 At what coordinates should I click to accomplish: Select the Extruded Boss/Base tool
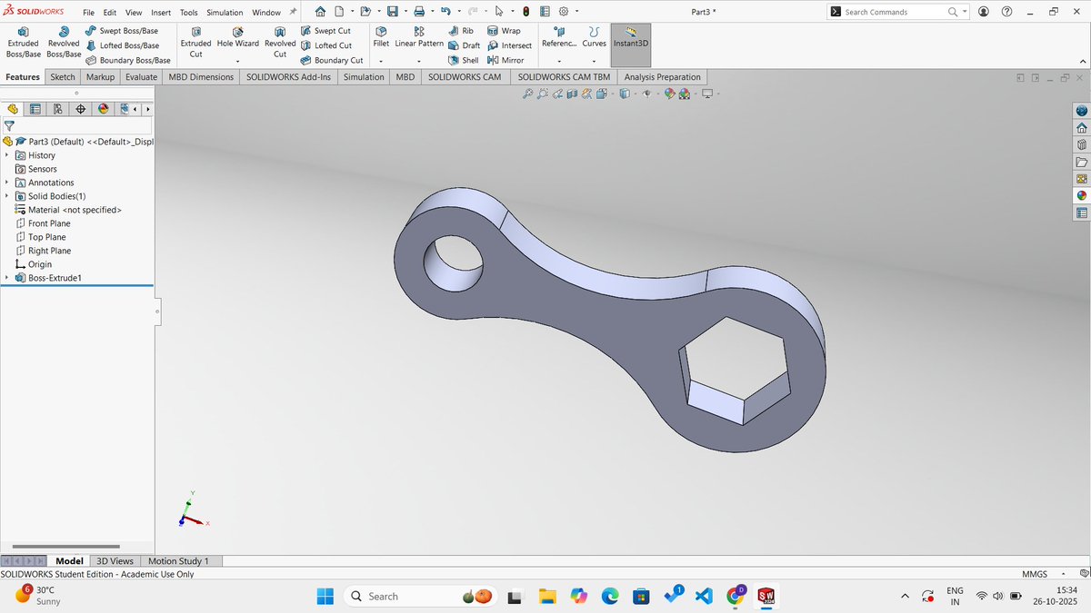coord(23,43)
